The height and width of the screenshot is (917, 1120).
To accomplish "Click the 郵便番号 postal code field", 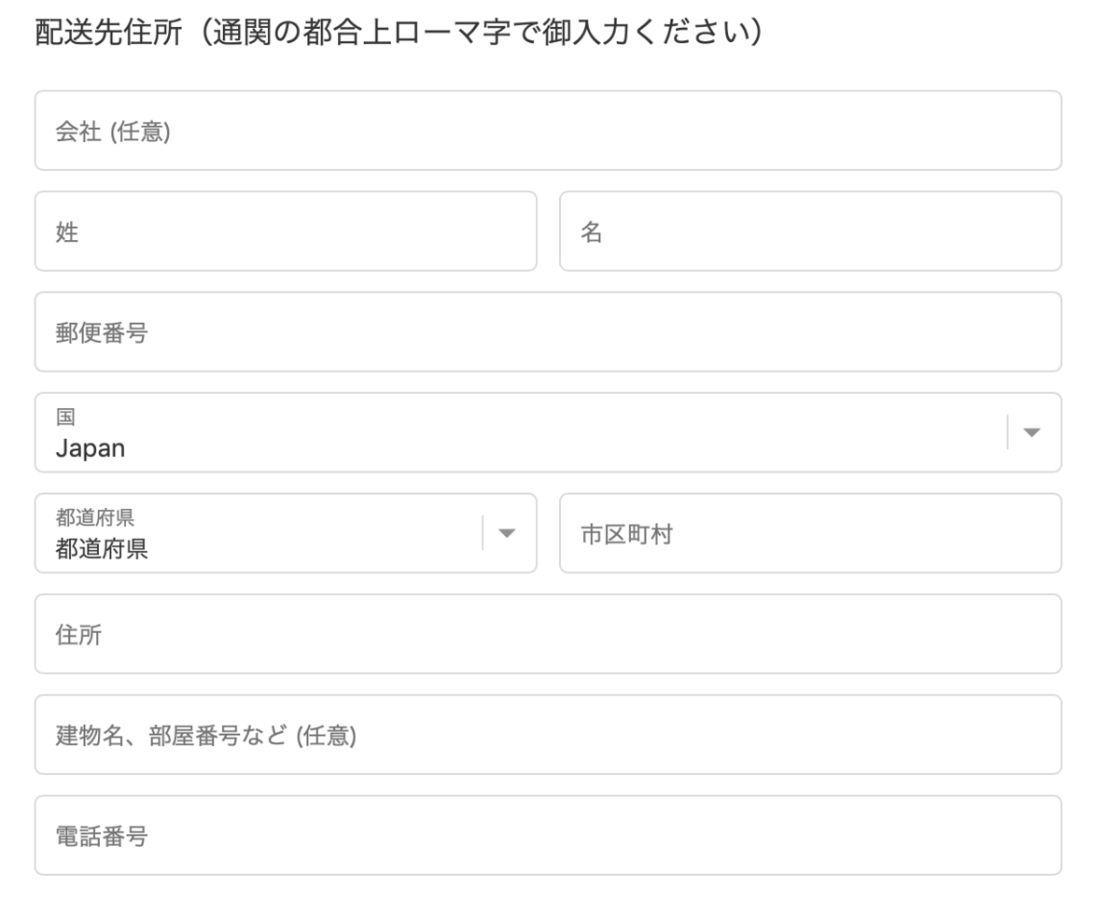I will pos(548,332).
